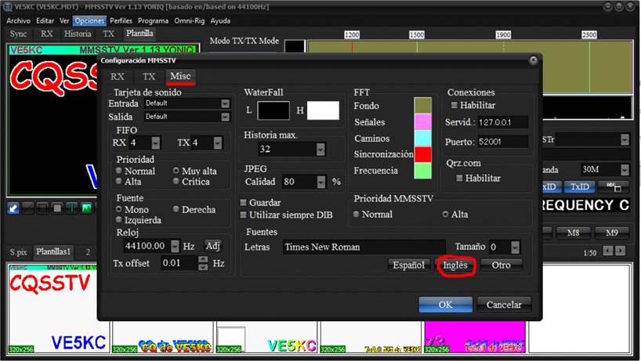Switch to the TX tab in configuration dialog
641x361 pixels.
coord(149,77)
